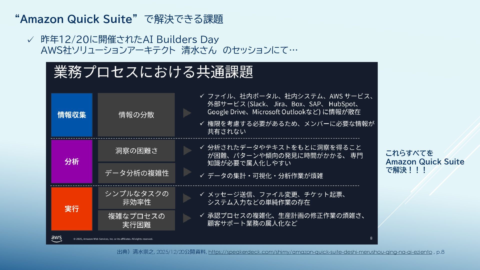Click checkmark bullet before 昨年12/20
This screenshot has height=270, width=480.
click(30, 40)
